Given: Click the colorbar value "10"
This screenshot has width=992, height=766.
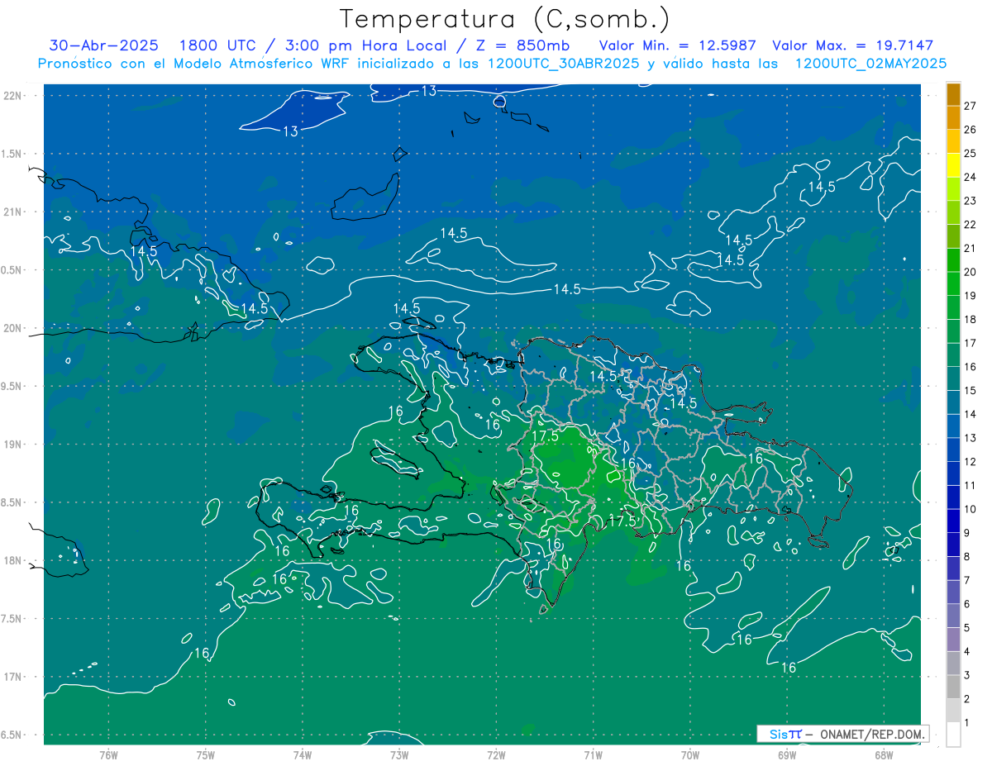Looking at the screenshot, I should click(x=970, y=509).
